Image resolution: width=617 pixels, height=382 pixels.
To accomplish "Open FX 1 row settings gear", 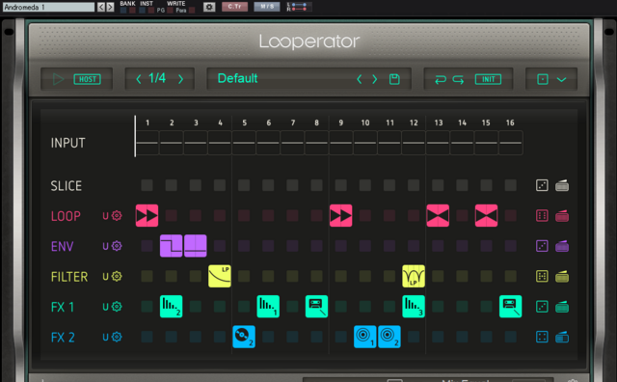I will coord(117,307).
